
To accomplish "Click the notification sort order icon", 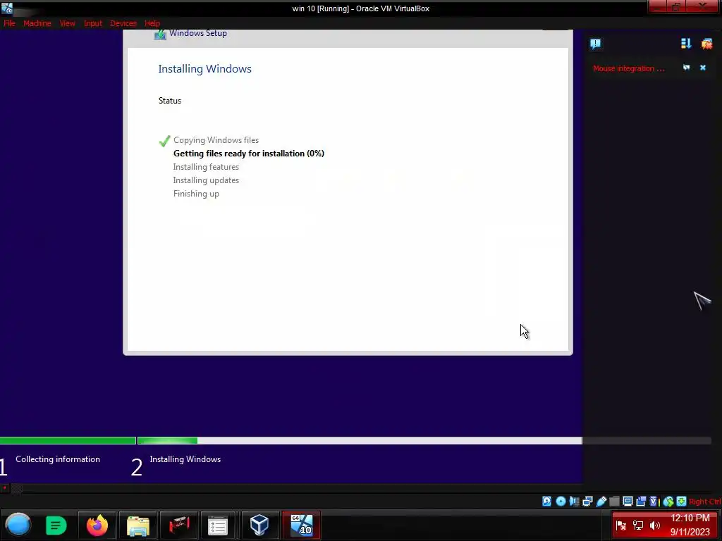I will point(686,43).
